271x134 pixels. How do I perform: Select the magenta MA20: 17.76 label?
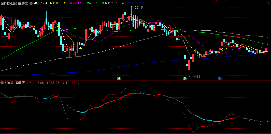[77, 3]
